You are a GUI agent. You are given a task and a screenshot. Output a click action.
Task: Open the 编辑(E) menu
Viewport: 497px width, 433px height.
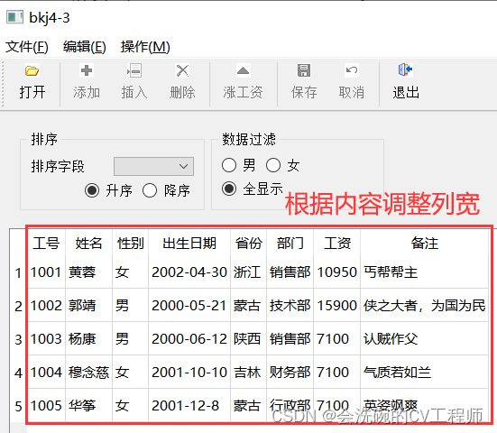[x=84, y=47]
